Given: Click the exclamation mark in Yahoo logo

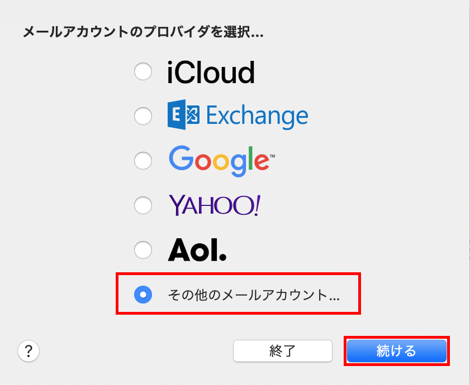Looking at the screenshot, I should click(257, 205).
